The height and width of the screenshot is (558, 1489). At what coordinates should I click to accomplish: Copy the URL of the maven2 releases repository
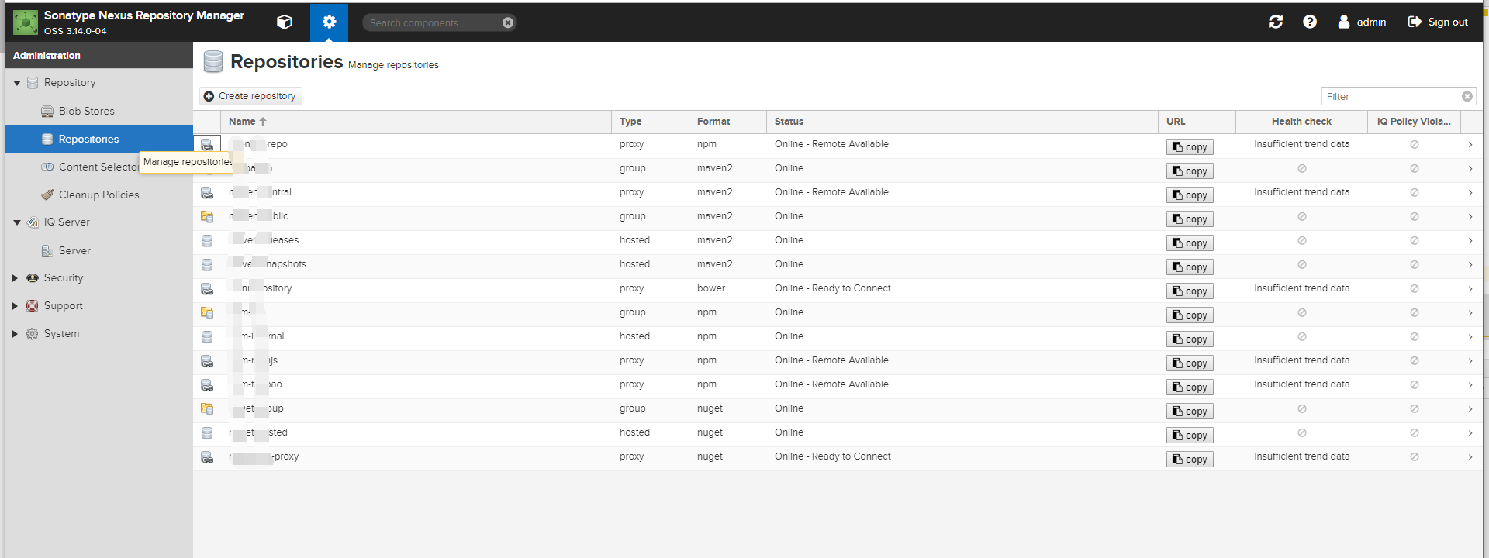pyautogui.click(x=1190, y=243)
